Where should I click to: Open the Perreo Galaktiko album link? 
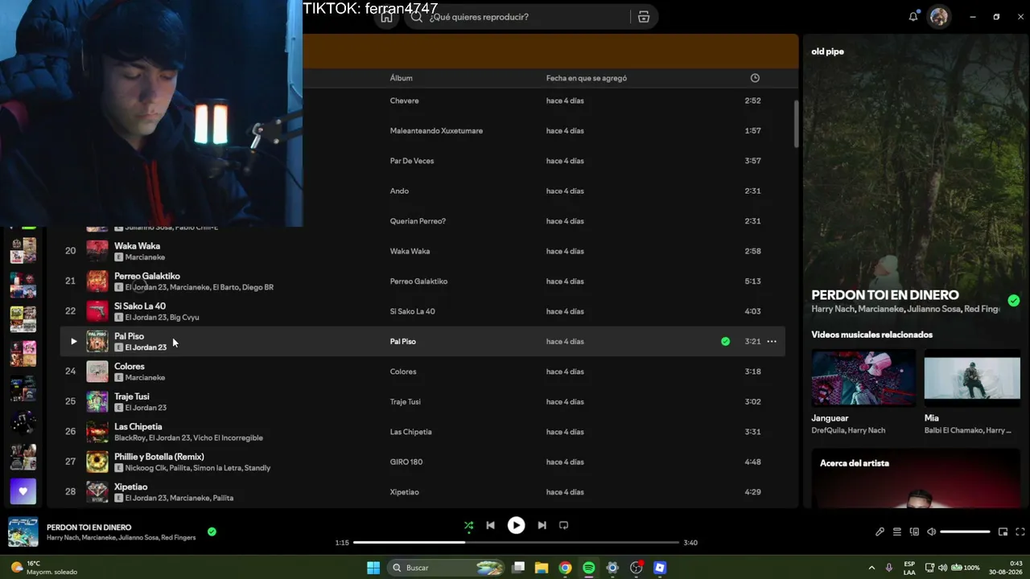click(418, 281)
